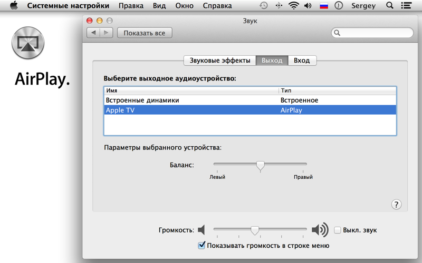Open the Правка menu
This screenshot has height=263, width=422.
click(x=131, y=6)
